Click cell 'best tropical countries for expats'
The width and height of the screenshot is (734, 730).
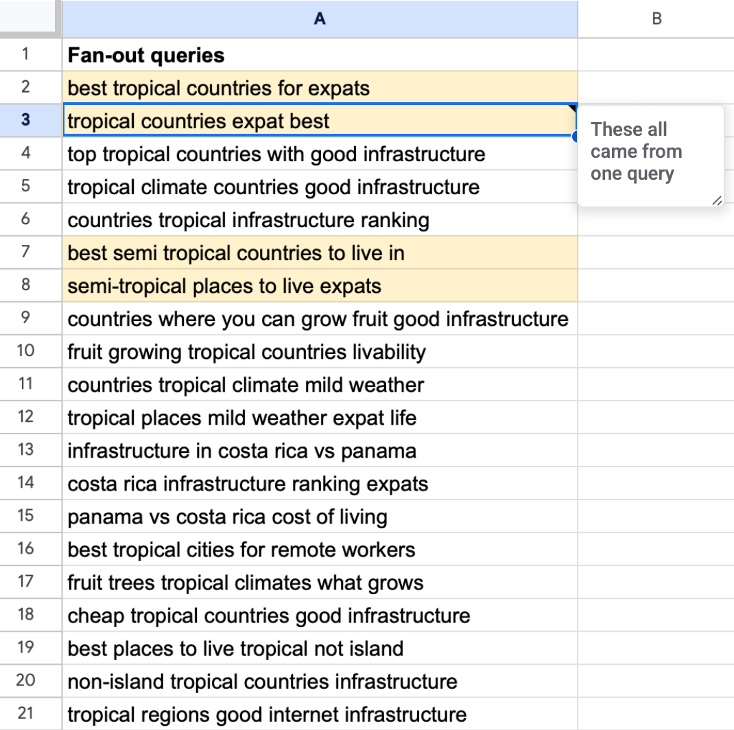[x=320, y=88]
